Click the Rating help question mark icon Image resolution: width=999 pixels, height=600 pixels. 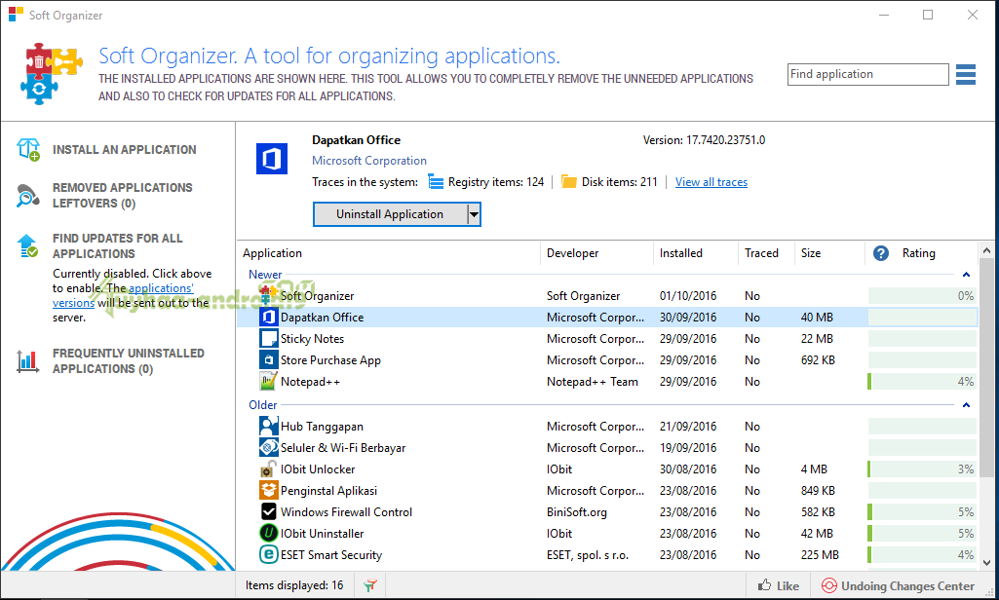coord(880,253)
